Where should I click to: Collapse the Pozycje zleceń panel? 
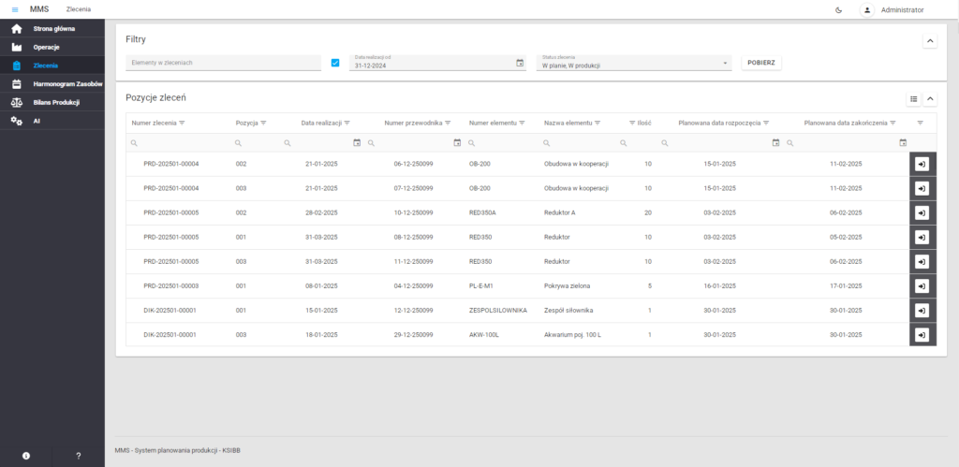930,98
